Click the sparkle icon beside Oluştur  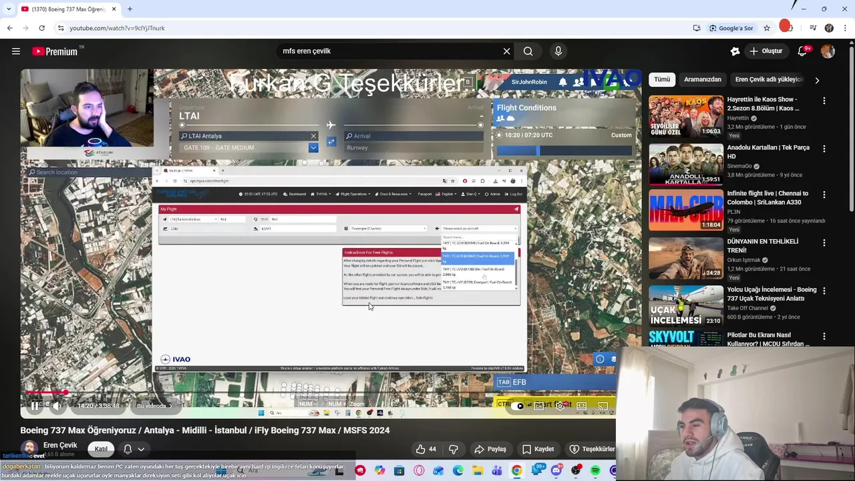[735, 51]
